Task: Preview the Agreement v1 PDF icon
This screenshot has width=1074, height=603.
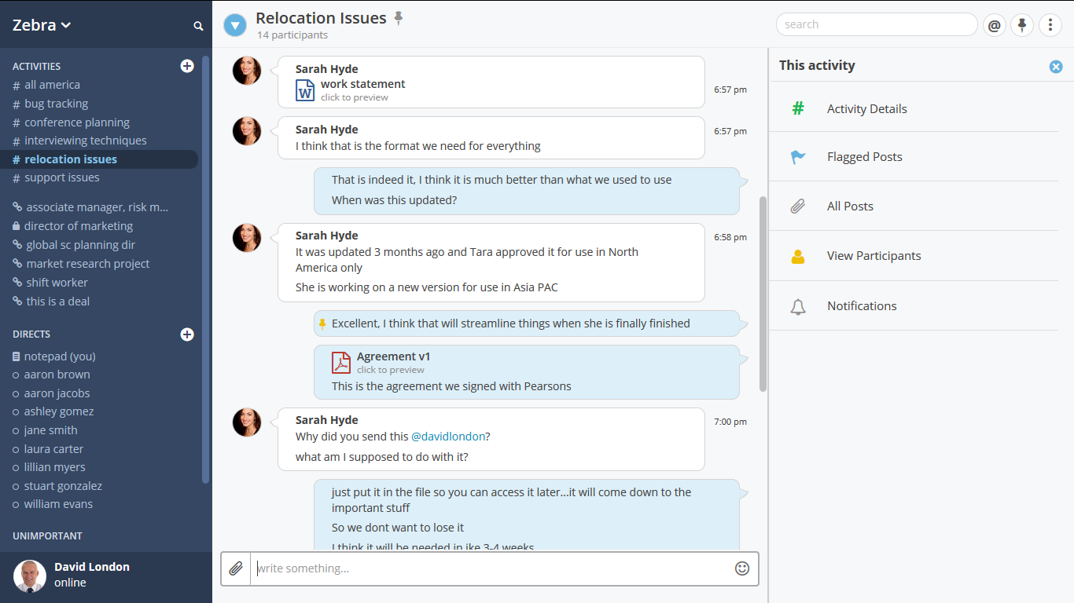Action: [x=341, y=363]
